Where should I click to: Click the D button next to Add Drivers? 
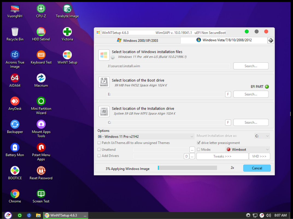click(186, 156)
